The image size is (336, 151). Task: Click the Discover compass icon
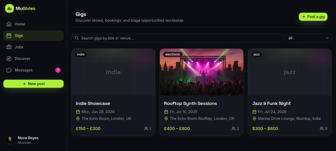pos(9,59)
